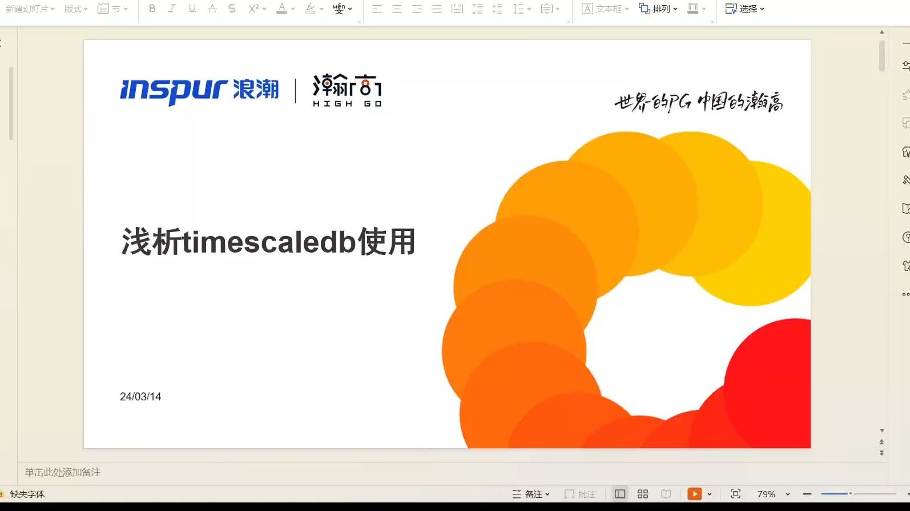Viewport: 910px width, 511px height.
Task: Apply strikethrough formatting
Action: [212, 9]
